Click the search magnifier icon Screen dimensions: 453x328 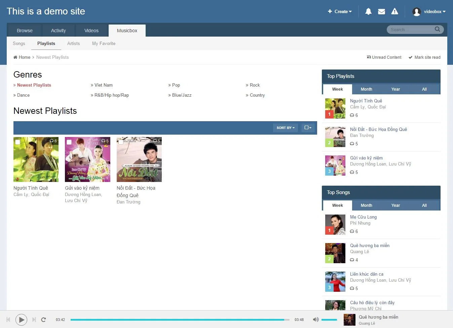(437, 30)
